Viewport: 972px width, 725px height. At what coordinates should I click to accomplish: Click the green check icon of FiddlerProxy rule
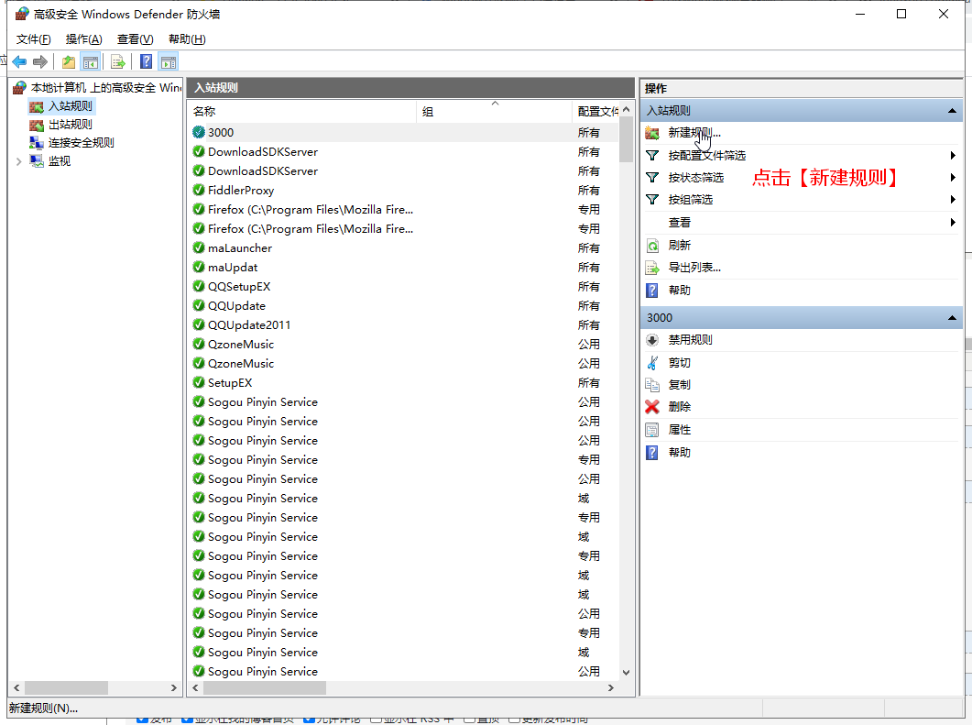[x=199, y=190]
